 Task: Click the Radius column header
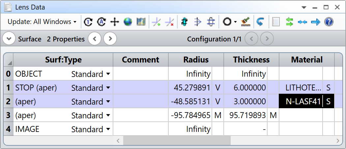pos(196,60)
